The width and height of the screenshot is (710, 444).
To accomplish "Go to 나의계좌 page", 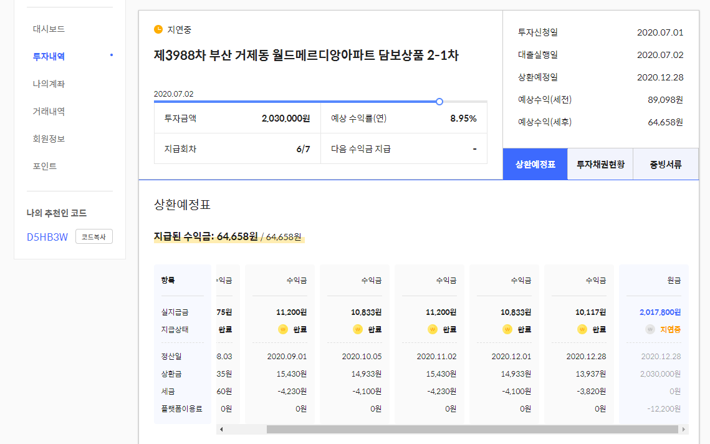I will [49, 84].
